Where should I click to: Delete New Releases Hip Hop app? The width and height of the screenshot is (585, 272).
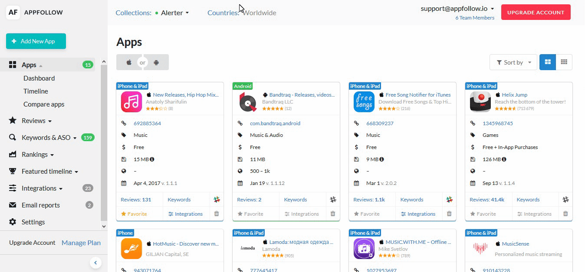coord(217,214)
